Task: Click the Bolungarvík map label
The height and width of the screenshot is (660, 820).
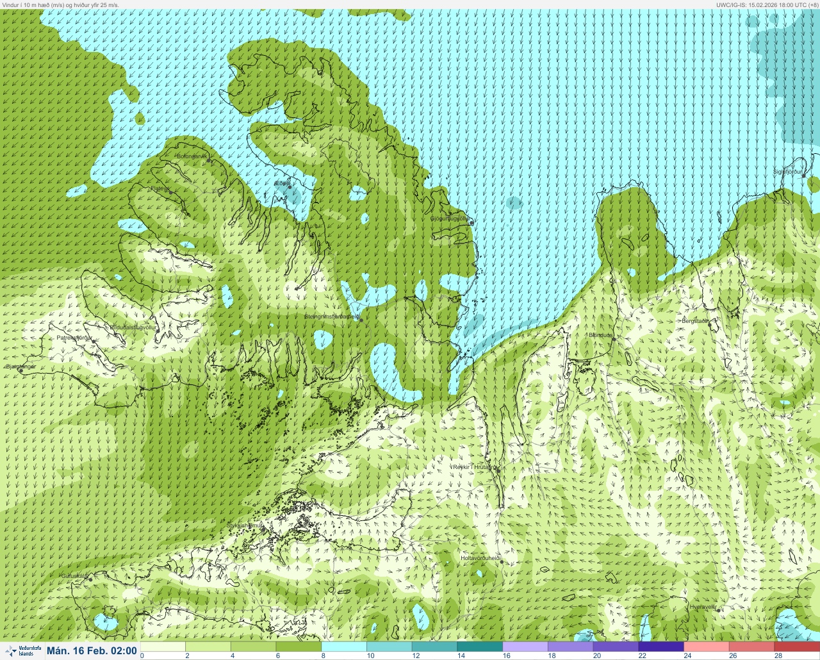Action: point(192,156)
